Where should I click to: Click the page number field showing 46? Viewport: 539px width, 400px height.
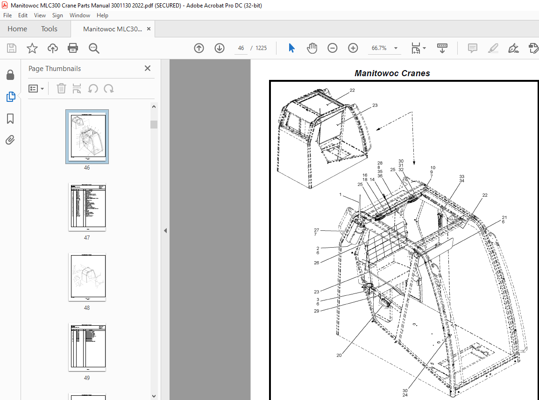[241, 48]
